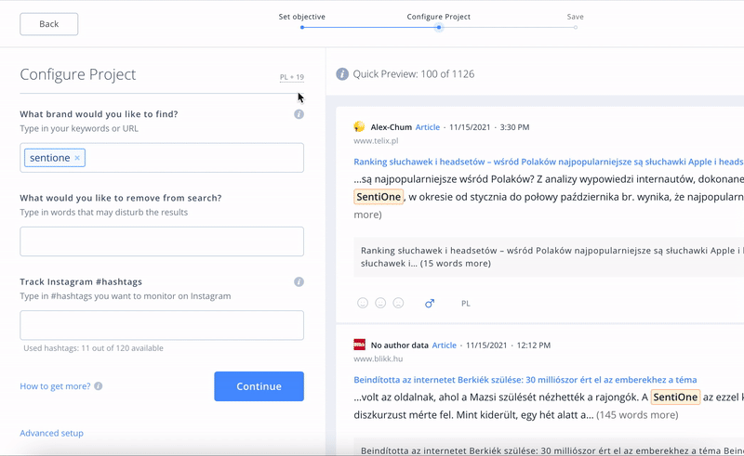Mark Alex-Chum post as positive sentiment
744x456 pixels.
pos(363,303)
